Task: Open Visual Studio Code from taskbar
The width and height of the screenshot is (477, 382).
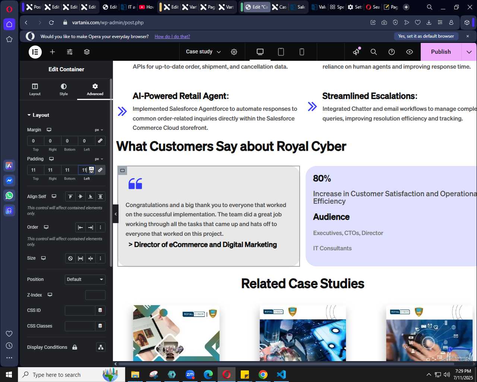Action: coord(281,375)
